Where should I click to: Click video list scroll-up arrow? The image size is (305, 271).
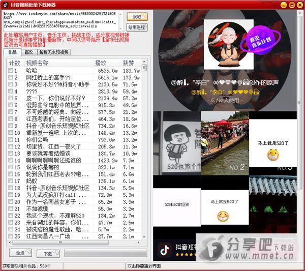pyautogui.click(x=144, y=62)
